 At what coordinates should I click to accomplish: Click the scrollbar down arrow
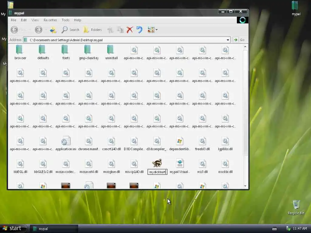tap(245, 186)
